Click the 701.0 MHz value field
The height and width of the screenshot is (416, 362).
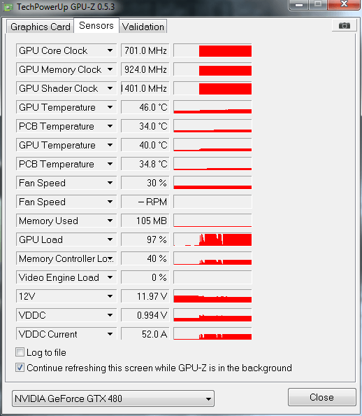pos(145,50)
